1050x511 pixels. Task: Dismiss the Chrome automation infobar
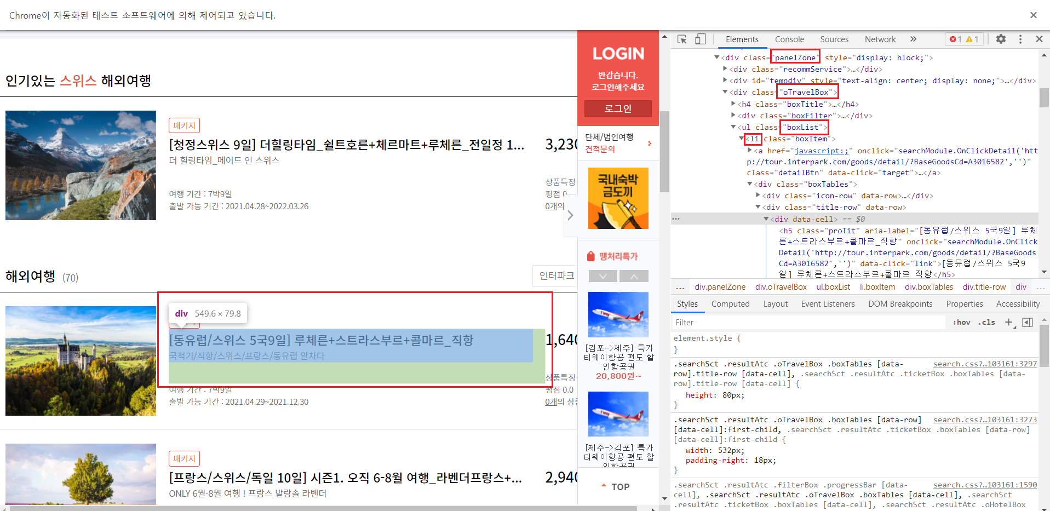click(x=1033, y=15)
